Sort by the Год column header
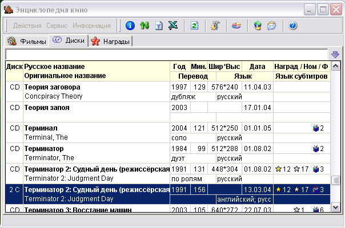Image resolution: width=345 pixels, height=228 pixels. 180,66
